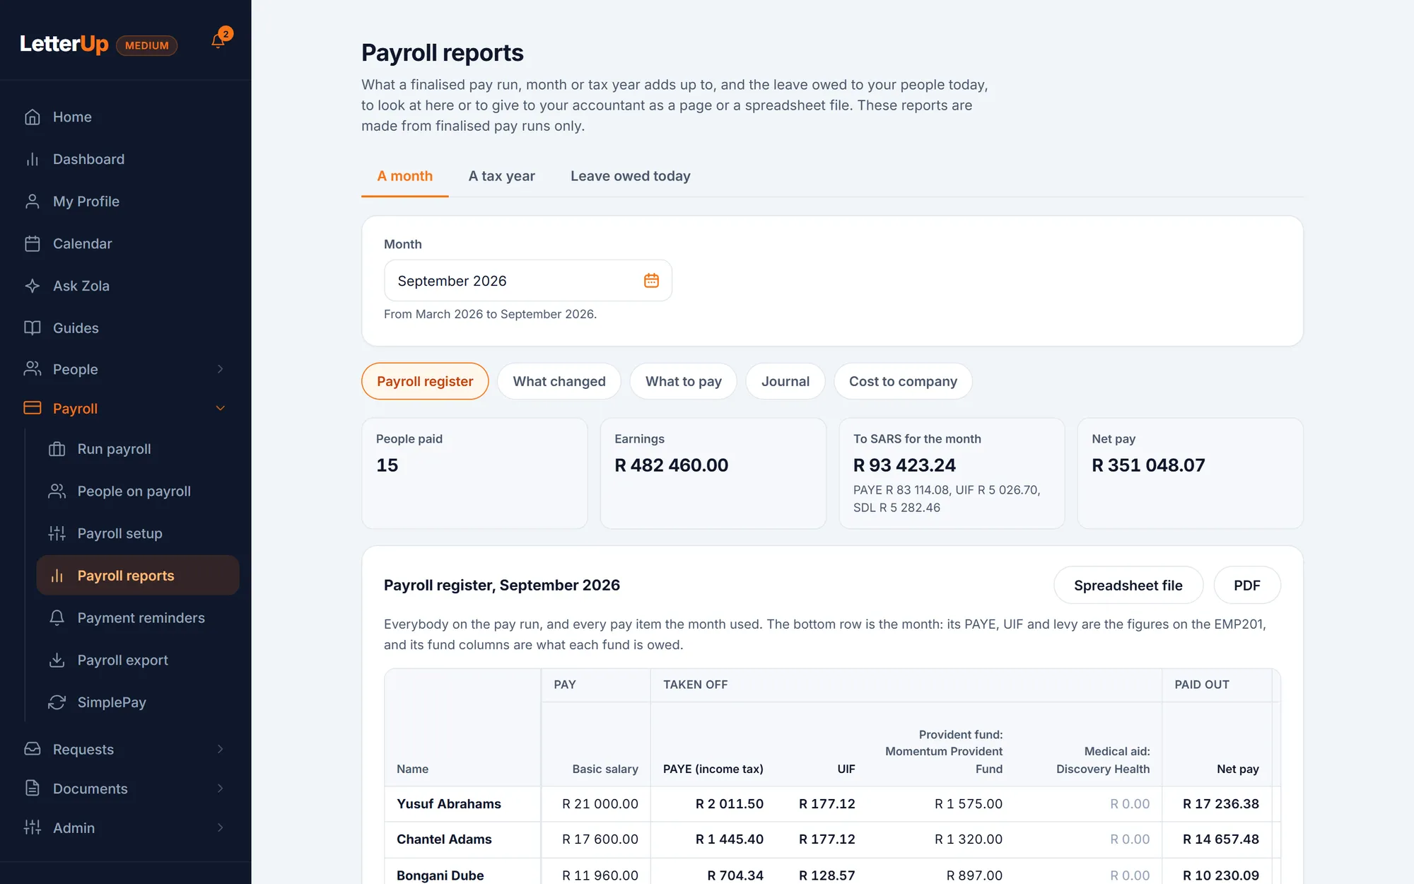Click the Basic salary column header

coord(605,769)
